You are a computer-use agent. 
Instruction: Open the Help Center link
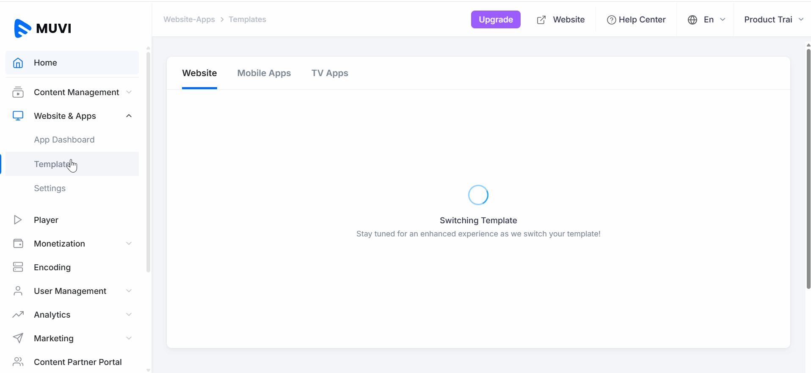click(x=636, y=20)
